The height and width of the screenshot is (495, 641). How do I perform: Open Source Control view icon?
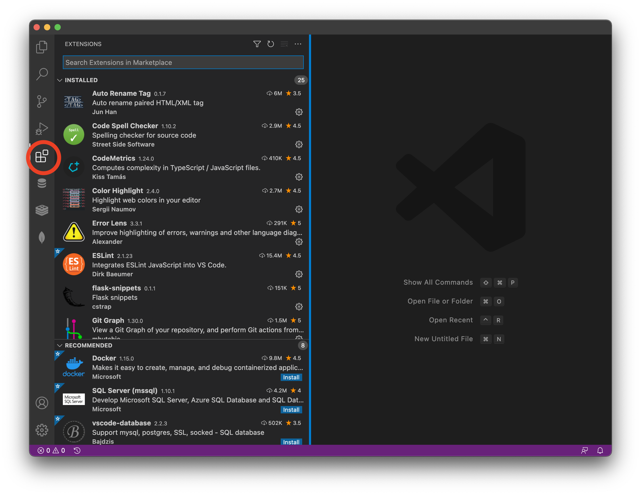(42, 101)
